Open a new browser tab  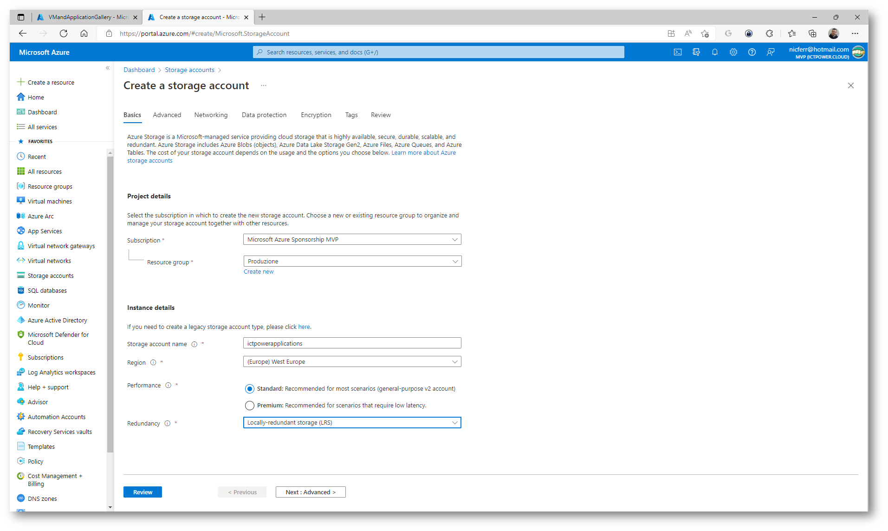[x=262, y=17]
